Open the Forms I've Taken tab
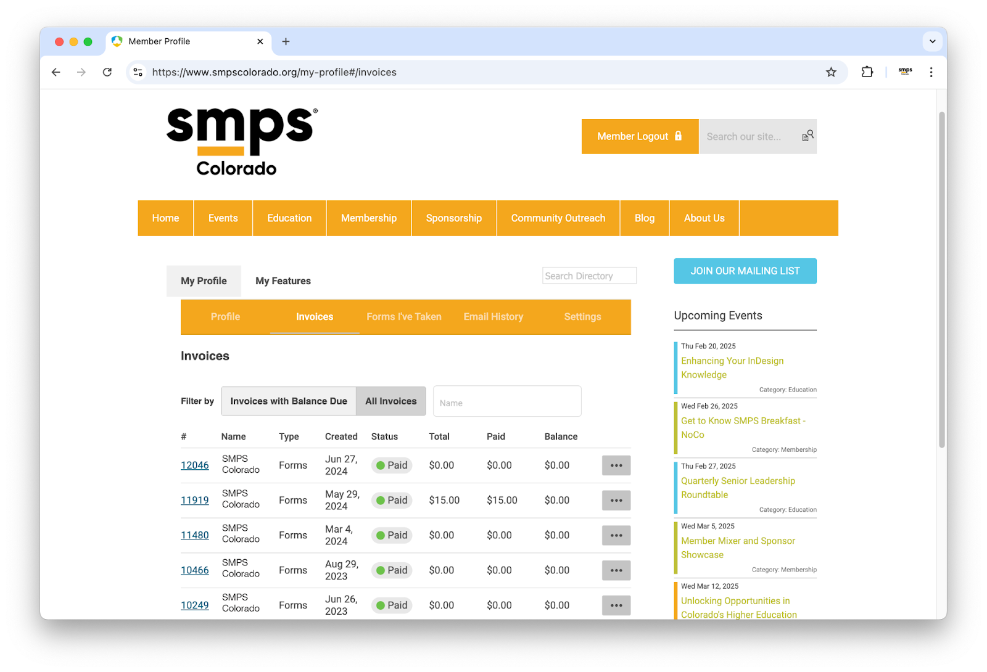Image resolution: width=987 pixels, height=672 pixels. point(404,317)
